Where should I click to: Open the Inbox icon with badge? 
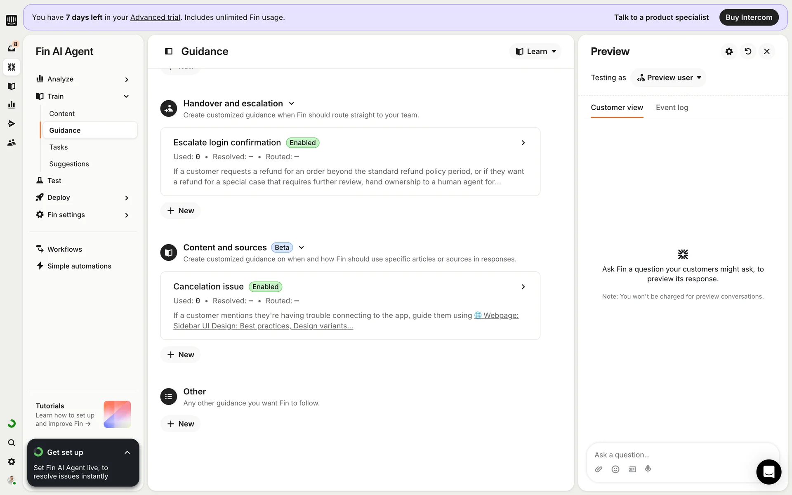click(x=12, y=48)
